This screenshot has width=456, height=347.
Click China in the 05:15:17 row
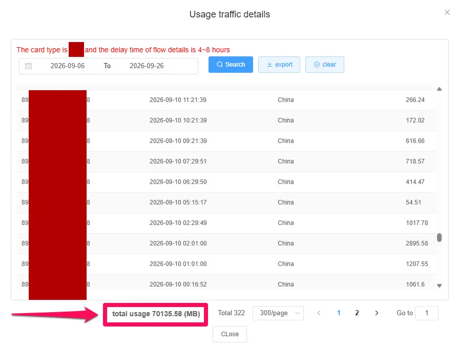tap(285, 202)
